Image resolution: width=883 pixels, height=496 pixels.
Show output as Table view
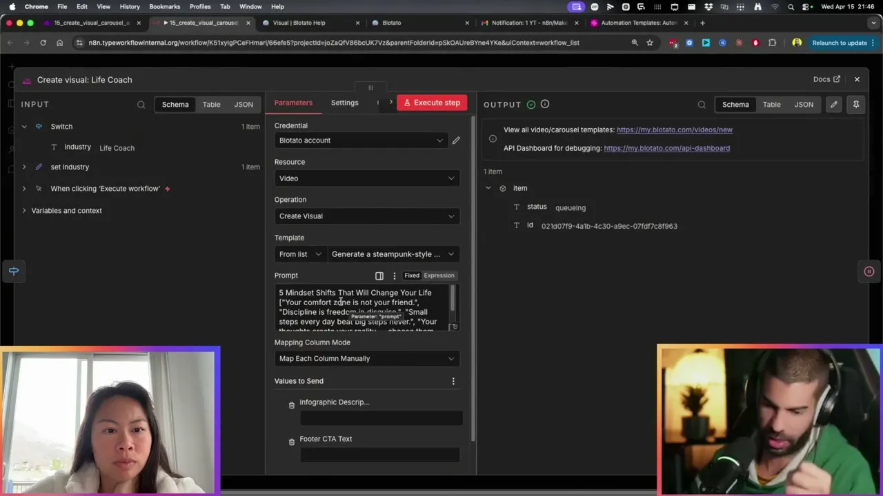(771, 105)
